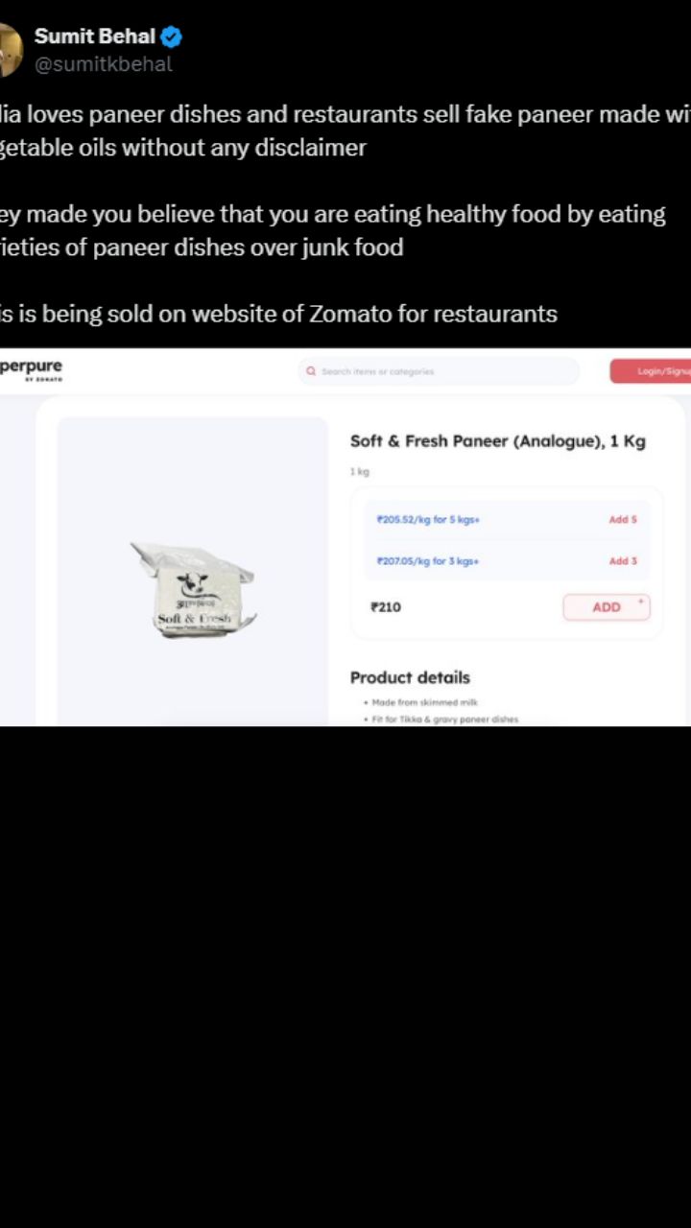Open the Soft & Fresh paneer product image

(x=194, y=589)
